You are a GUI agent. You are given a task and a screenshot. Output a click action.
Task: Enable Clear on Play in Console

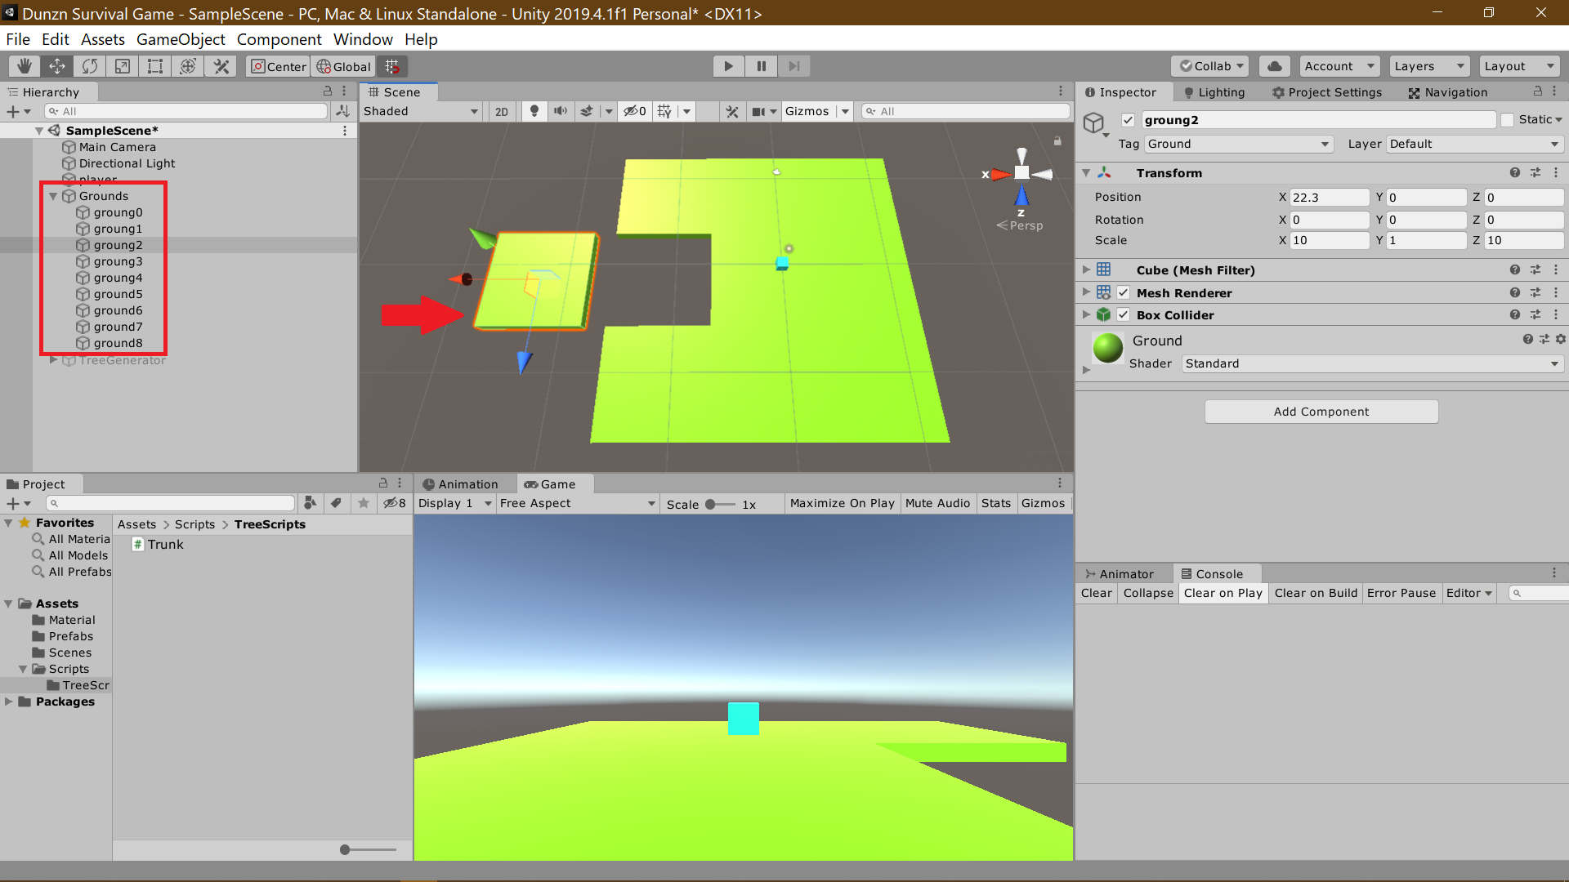coord(1223,593)
